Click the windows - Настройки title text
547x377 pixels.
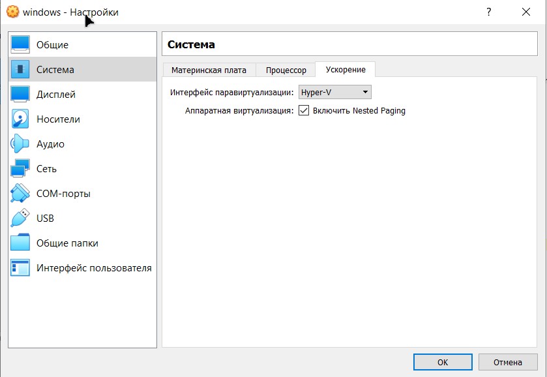click(70, 12)
